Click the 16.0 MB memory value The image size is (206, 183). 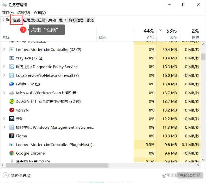click(169, 75)
